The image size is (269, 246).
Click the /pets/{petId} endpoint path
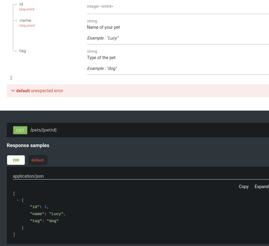tap(43, 130)
